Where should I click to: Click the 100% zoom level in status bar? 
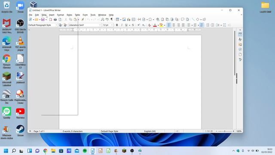[239, 131]
